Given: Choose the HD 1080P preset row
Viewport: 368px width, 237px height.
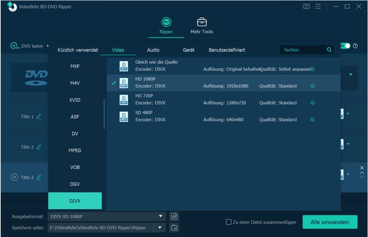Looking at the screenshot, I should (224, 83).
